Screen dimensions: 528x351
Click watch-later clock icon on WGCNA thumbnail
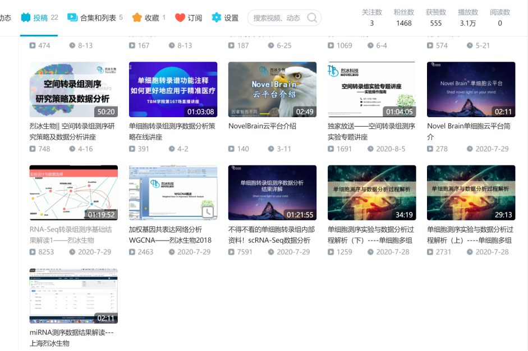(208, 212)
